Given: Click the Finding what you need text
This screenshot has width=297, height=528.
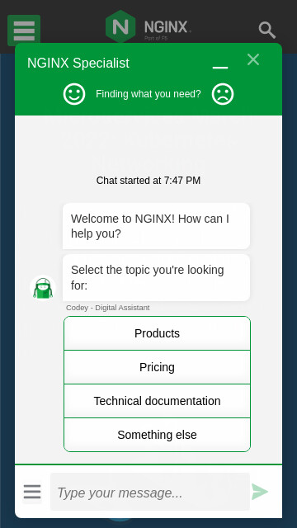Looking at the screenshot, I should coord(148,94).
